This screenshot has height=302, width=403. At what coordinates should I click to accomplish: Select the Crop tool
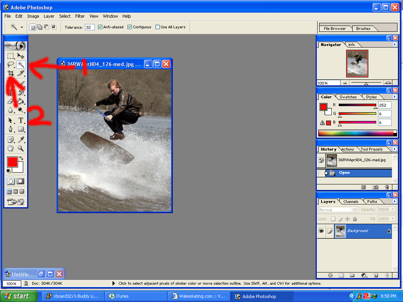(11, 73)
